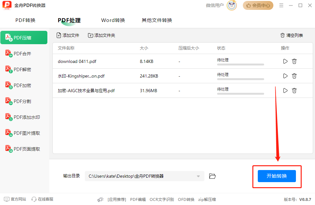
Task: Click the 微信用户 username
Action: 215,5
